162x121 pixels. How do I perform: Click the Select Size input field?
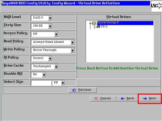[41, 83]
